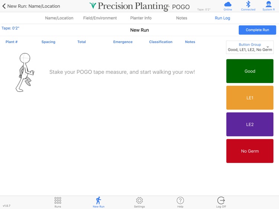The width and height of the screenshot is (279, 209).
Task: Click the Spacing column header
Action: pos(48,42)
